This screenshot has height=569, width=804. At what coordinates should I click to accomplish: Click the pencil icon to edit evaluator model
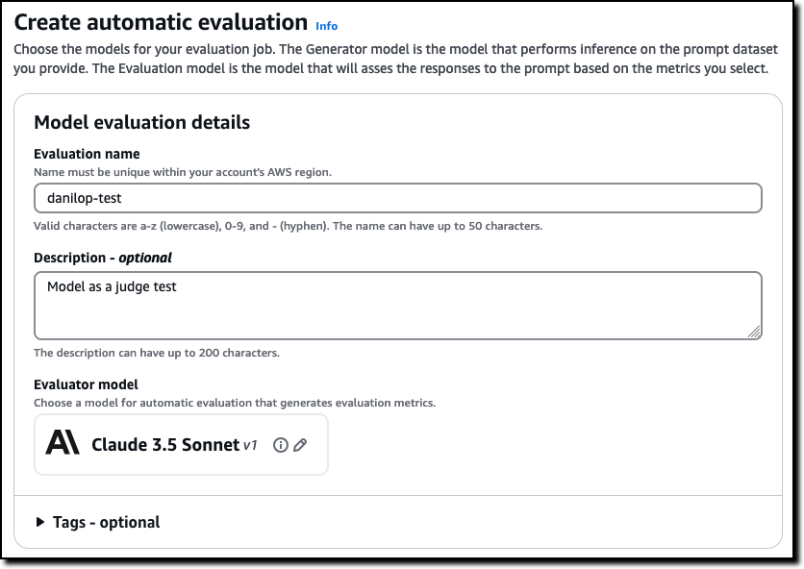pyautogui.click(x=300, y=445)
